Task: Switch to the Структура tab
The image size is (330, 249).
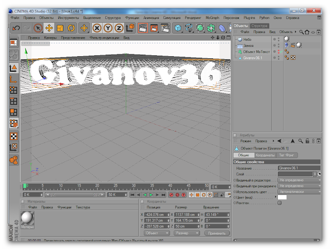Action: pos(259,26)
